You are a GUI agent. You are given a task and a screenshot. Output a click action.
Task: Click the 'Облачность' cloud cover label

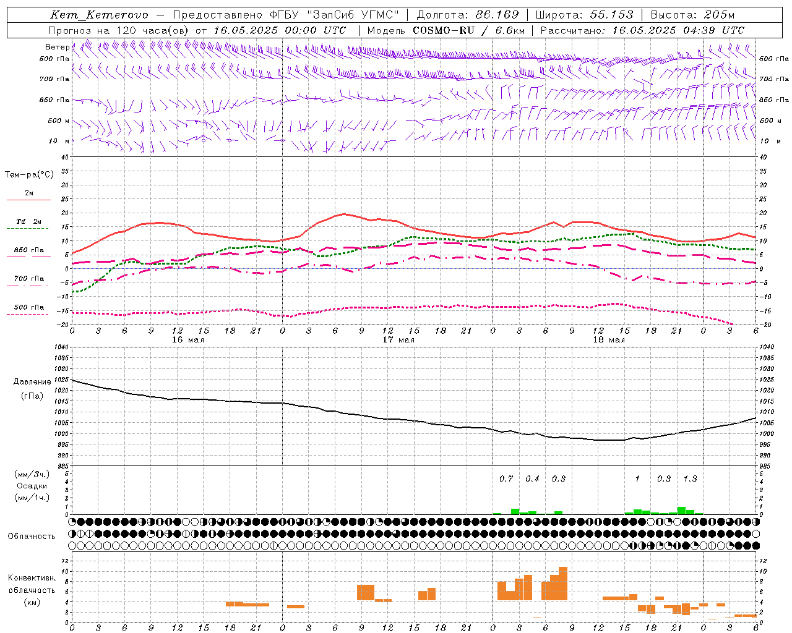[x=32, y=537]
